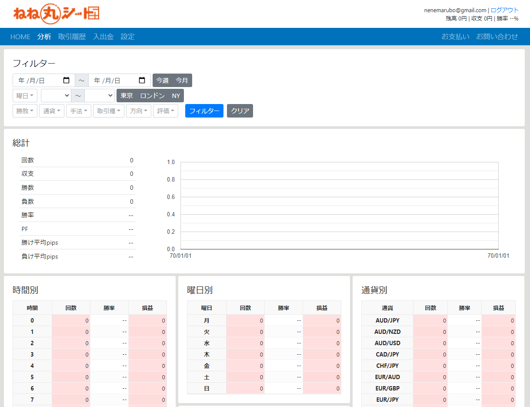Screen dimensions: 530x407
Task: Click the ログアウト link
Action: pos(505,10)
